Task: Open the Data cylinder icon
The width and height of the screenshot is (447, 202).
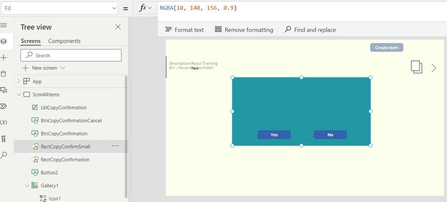Action: tap(4, 75)
